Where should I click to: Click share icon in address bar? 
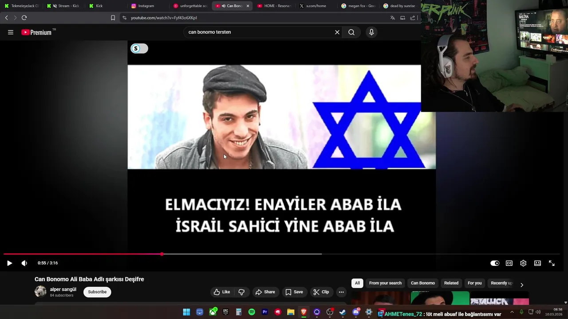(413, 18)
